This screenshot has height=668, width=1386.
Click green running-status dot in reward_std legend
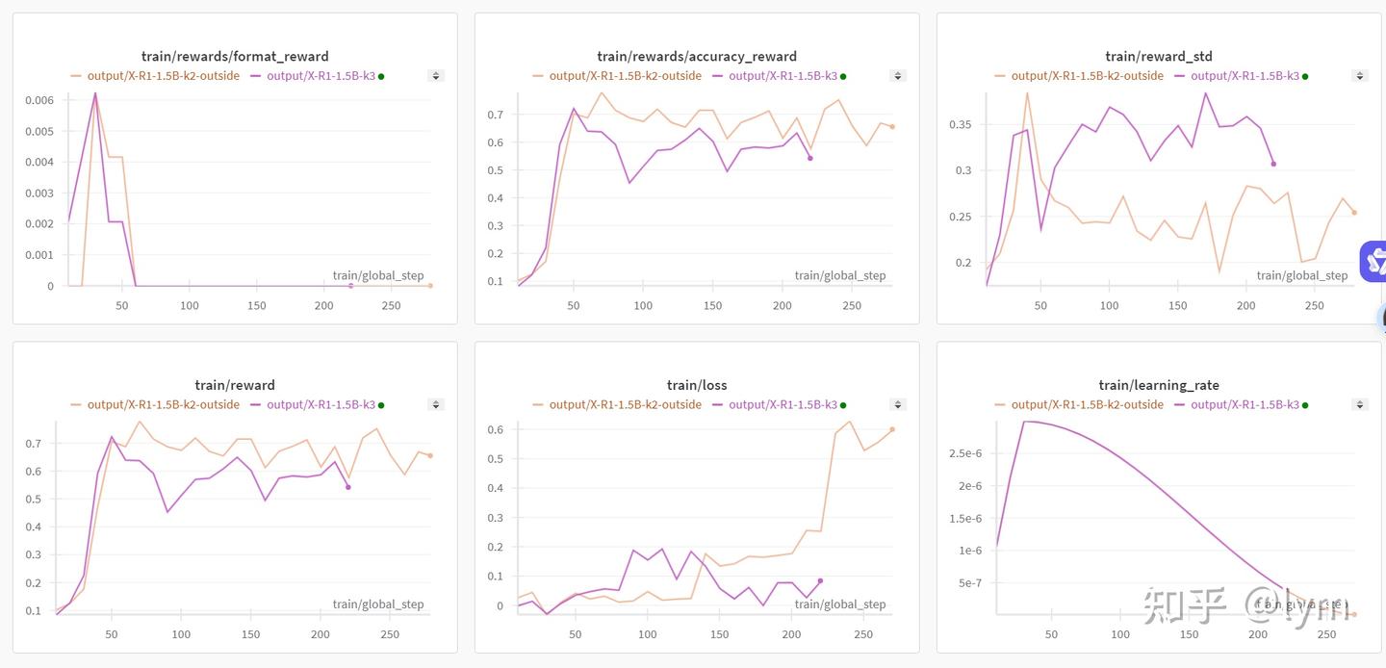[1305, 76]
